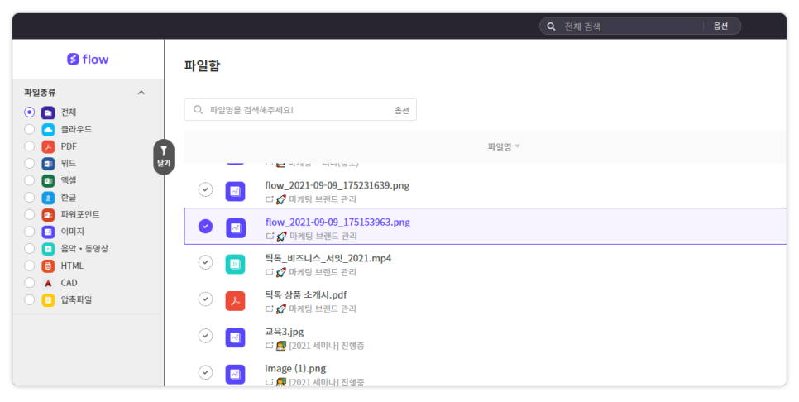Click the PDF file type icon
This screenshot has height=402, width=799.
click(x=48, y=146)
